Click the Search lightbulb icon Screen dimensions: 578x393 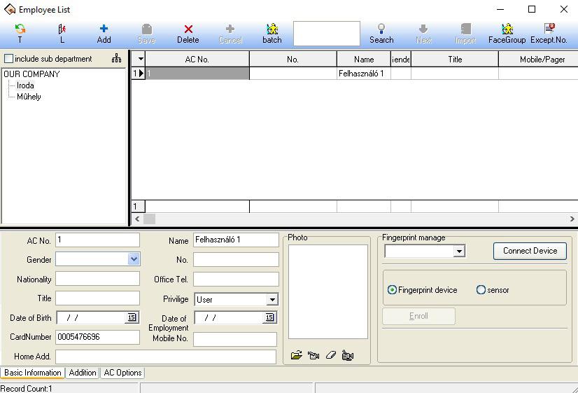coord(381,29)
